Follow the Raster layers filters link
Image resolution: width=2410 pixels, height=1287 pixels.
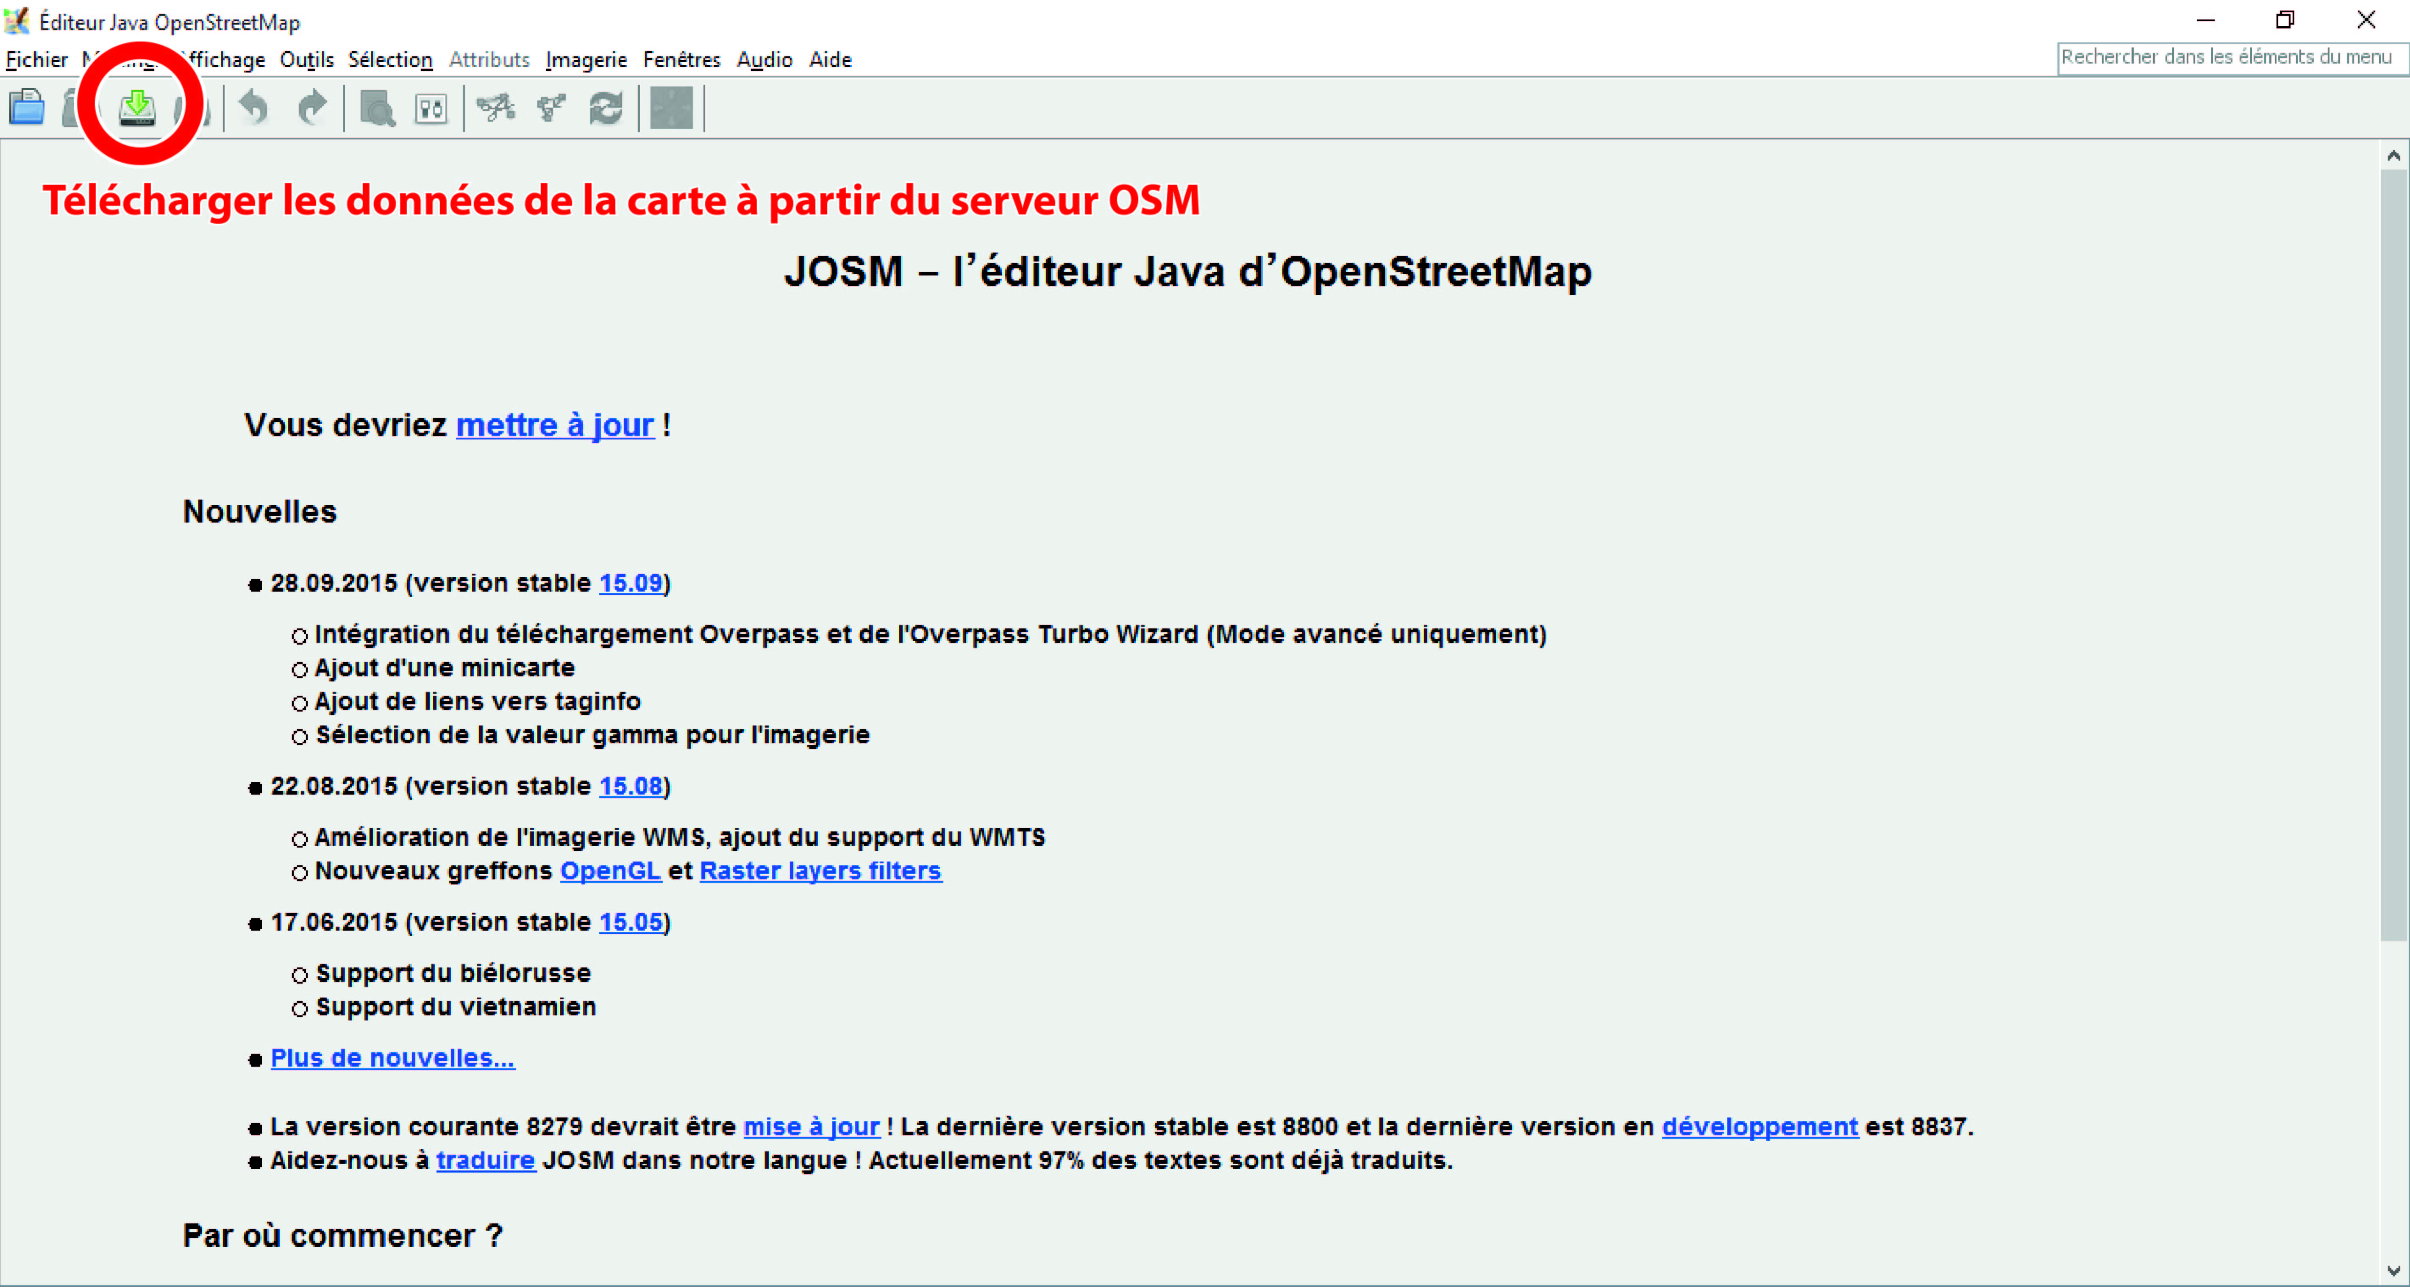click(x=820, y=871)
